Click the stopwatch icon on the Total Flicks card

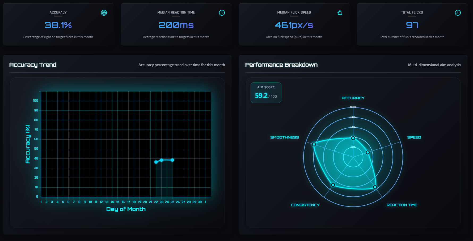pos(458,12)
